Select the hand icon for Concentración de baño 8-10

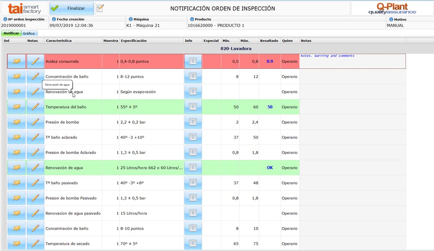[x=16, y=228]
